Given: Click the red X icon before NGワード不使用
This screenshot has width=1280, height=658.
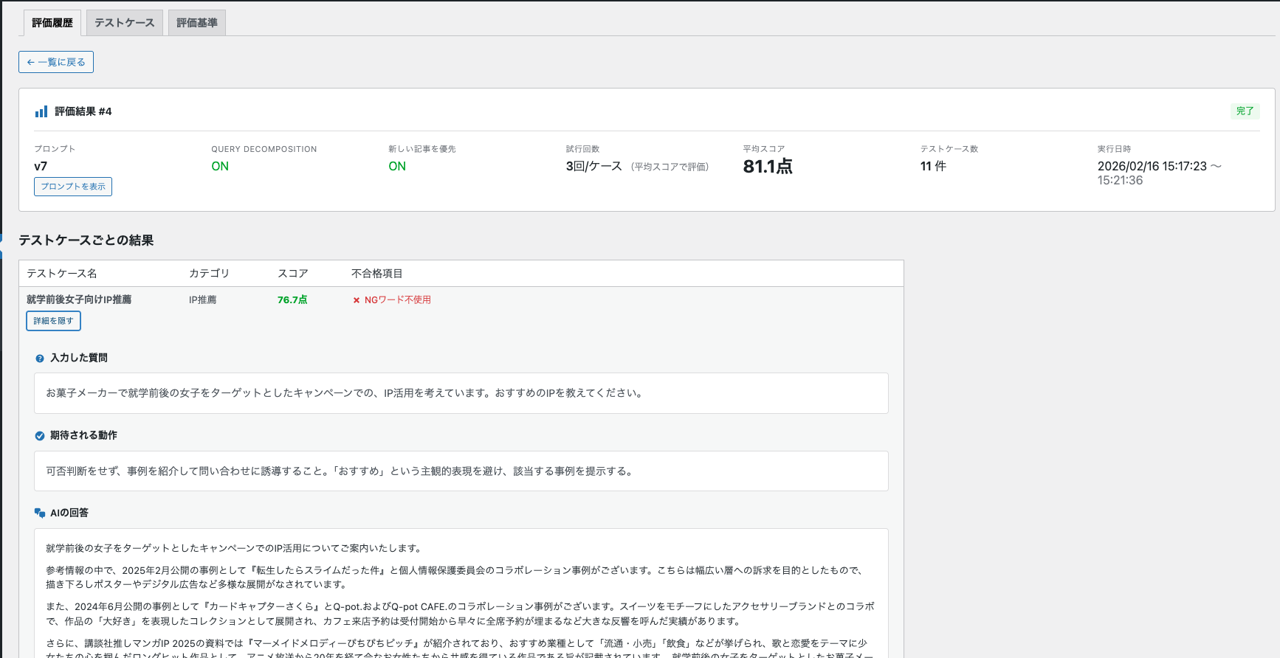Looking at the screenshot, I should pyautogui.click(x=356, y=300).
